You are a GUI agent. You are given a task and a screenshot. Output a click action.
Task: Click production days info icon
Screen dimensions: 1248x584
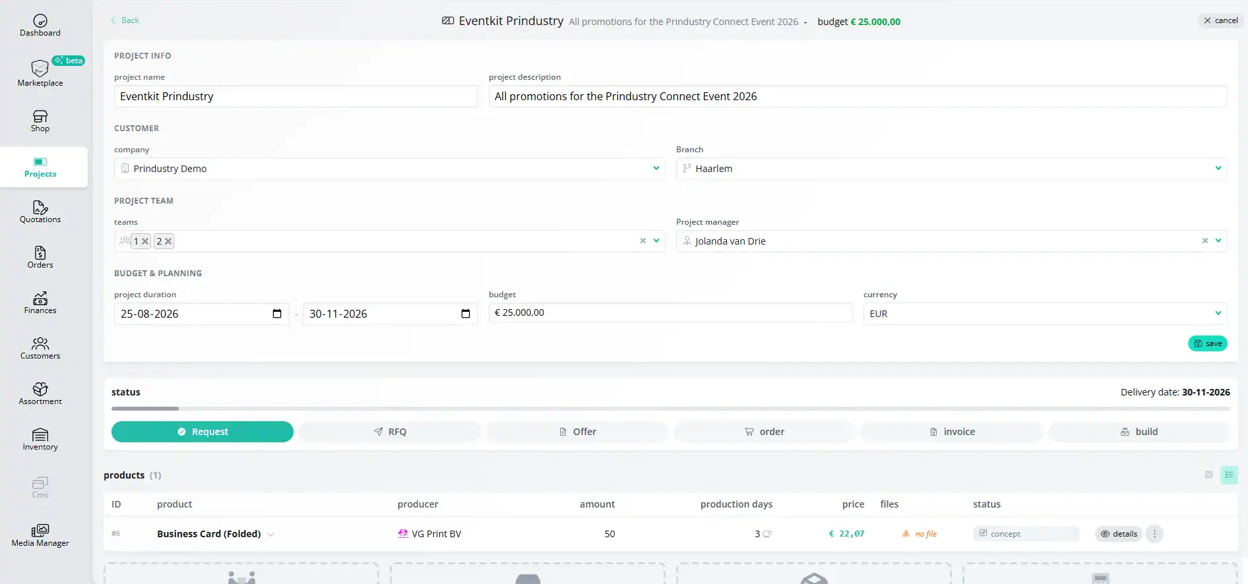[767, 535]
